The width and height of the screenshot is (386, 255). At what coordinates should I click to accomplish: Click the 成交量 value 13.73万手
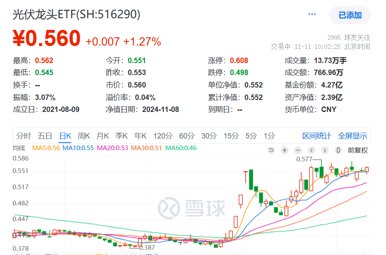(330, 61)
